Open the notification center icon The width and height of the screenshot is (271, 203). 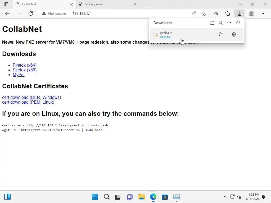(264, 197)
